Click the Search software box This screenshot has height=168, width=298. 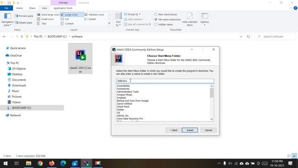[275, 36]
